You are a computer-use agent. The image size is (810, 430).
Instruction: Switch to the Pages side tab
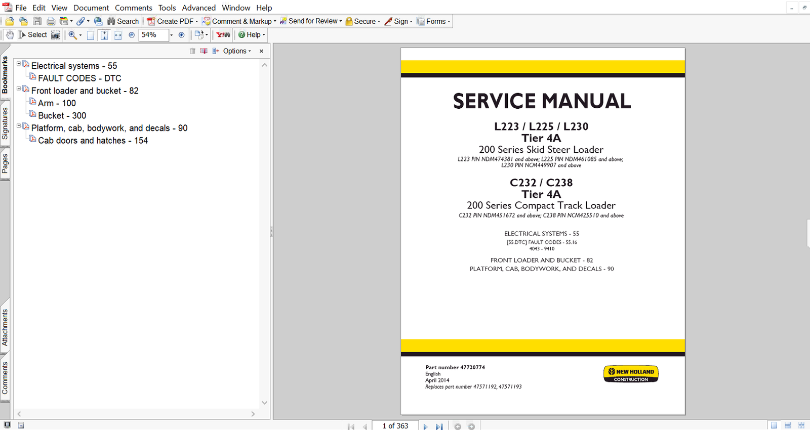coord(5,163)
